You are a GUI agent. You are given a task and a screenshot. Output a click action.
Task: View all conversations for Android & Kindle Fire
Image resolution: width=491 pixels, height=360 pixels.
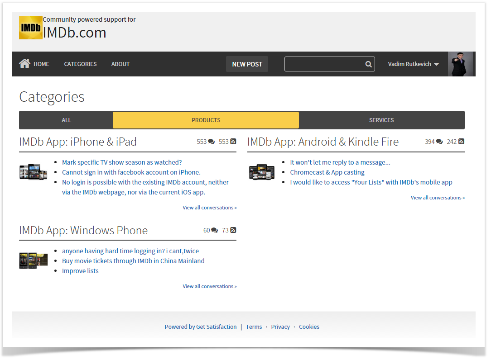point(438,198)
